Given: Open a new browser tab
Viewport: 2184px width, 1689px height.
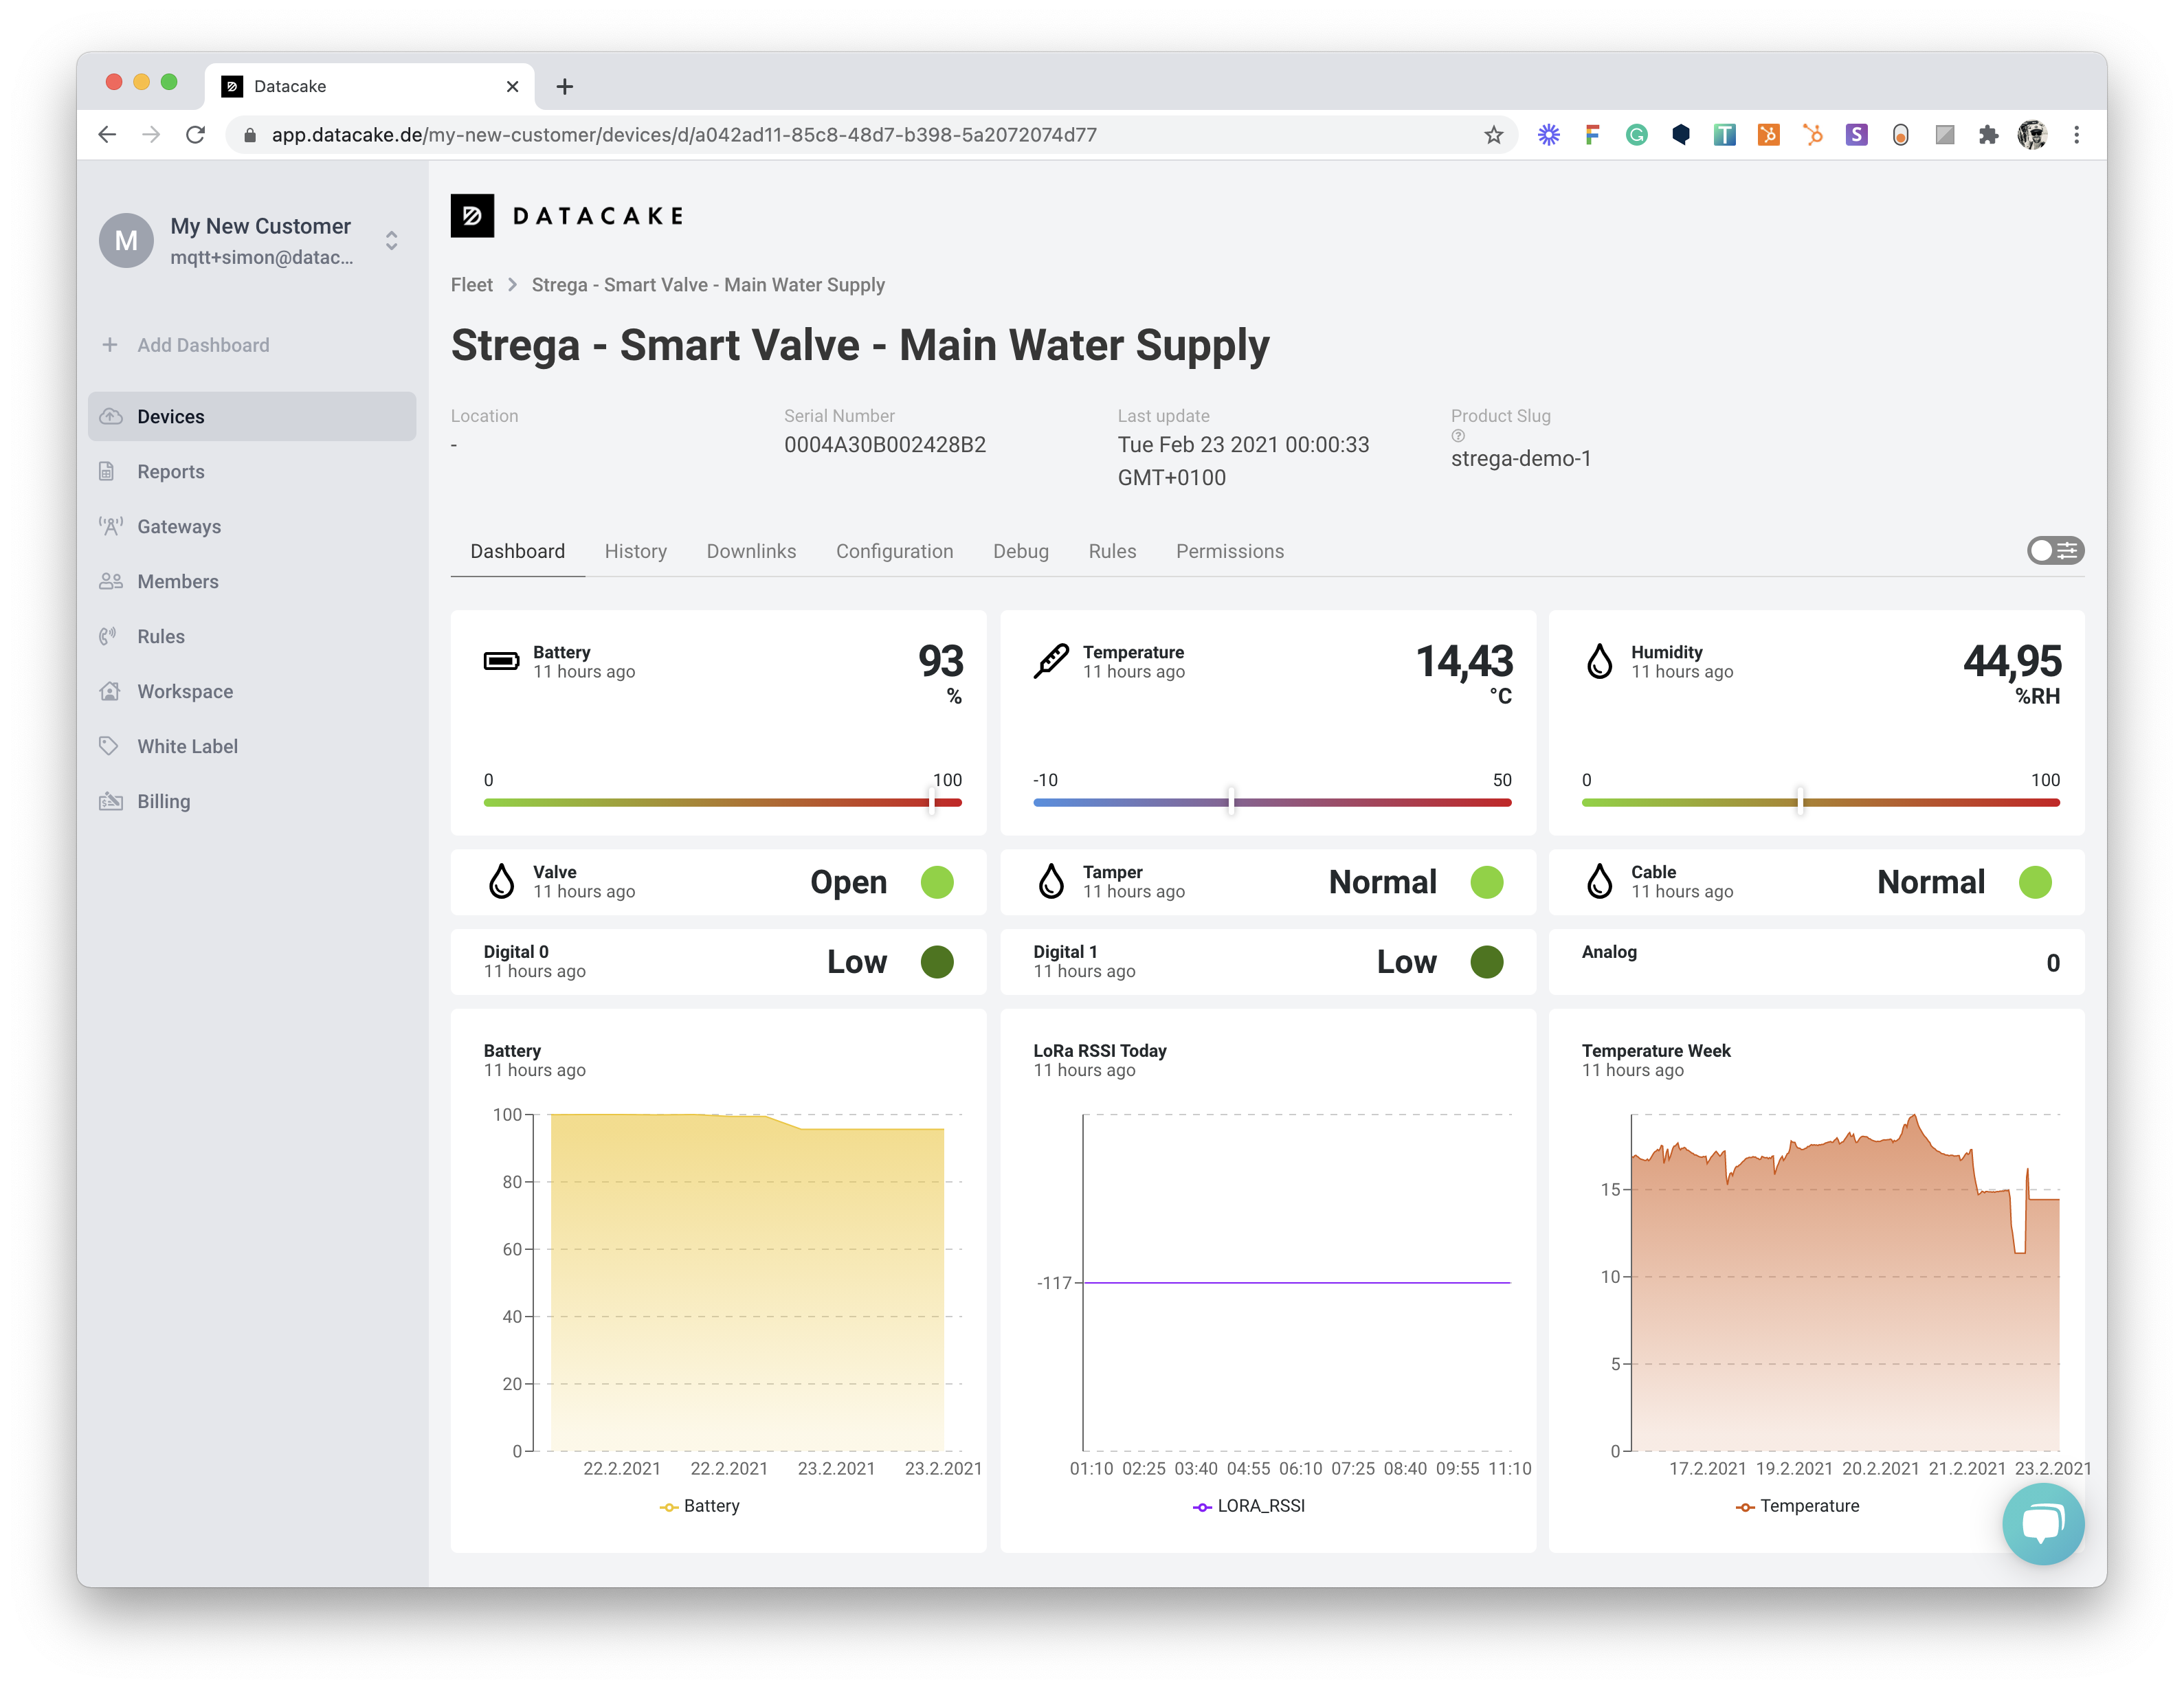Looking at the screenshot, I should (565, 87).
